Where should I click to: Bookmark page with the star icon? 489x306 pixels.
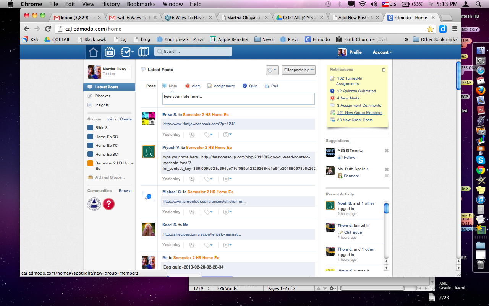point(430,29)
